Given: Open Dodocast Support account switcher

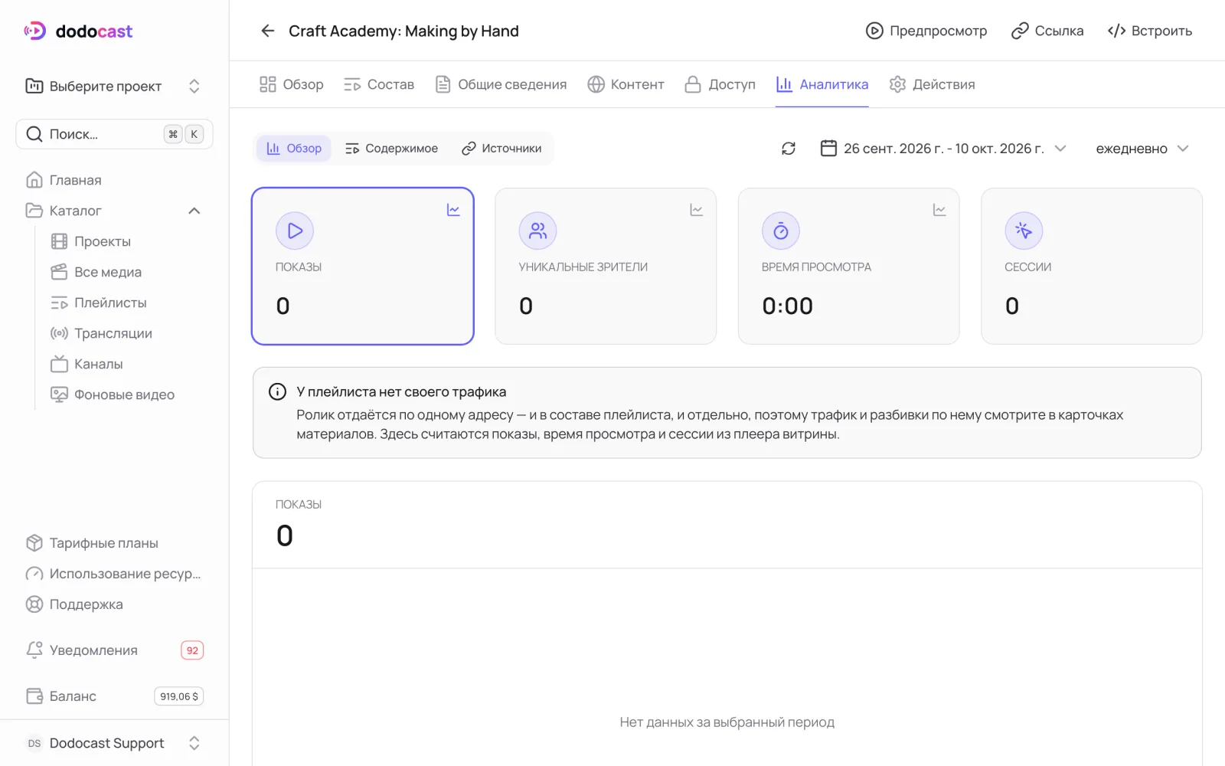Looking at the screenshot, I should click(113, 743).
